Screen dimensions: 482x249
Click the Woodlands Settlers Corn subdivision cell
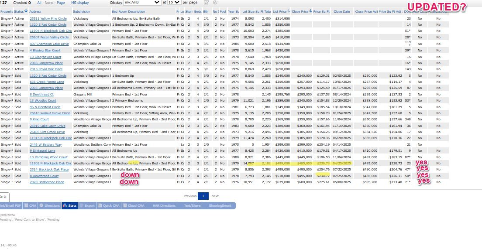click(x=92, y=145)
